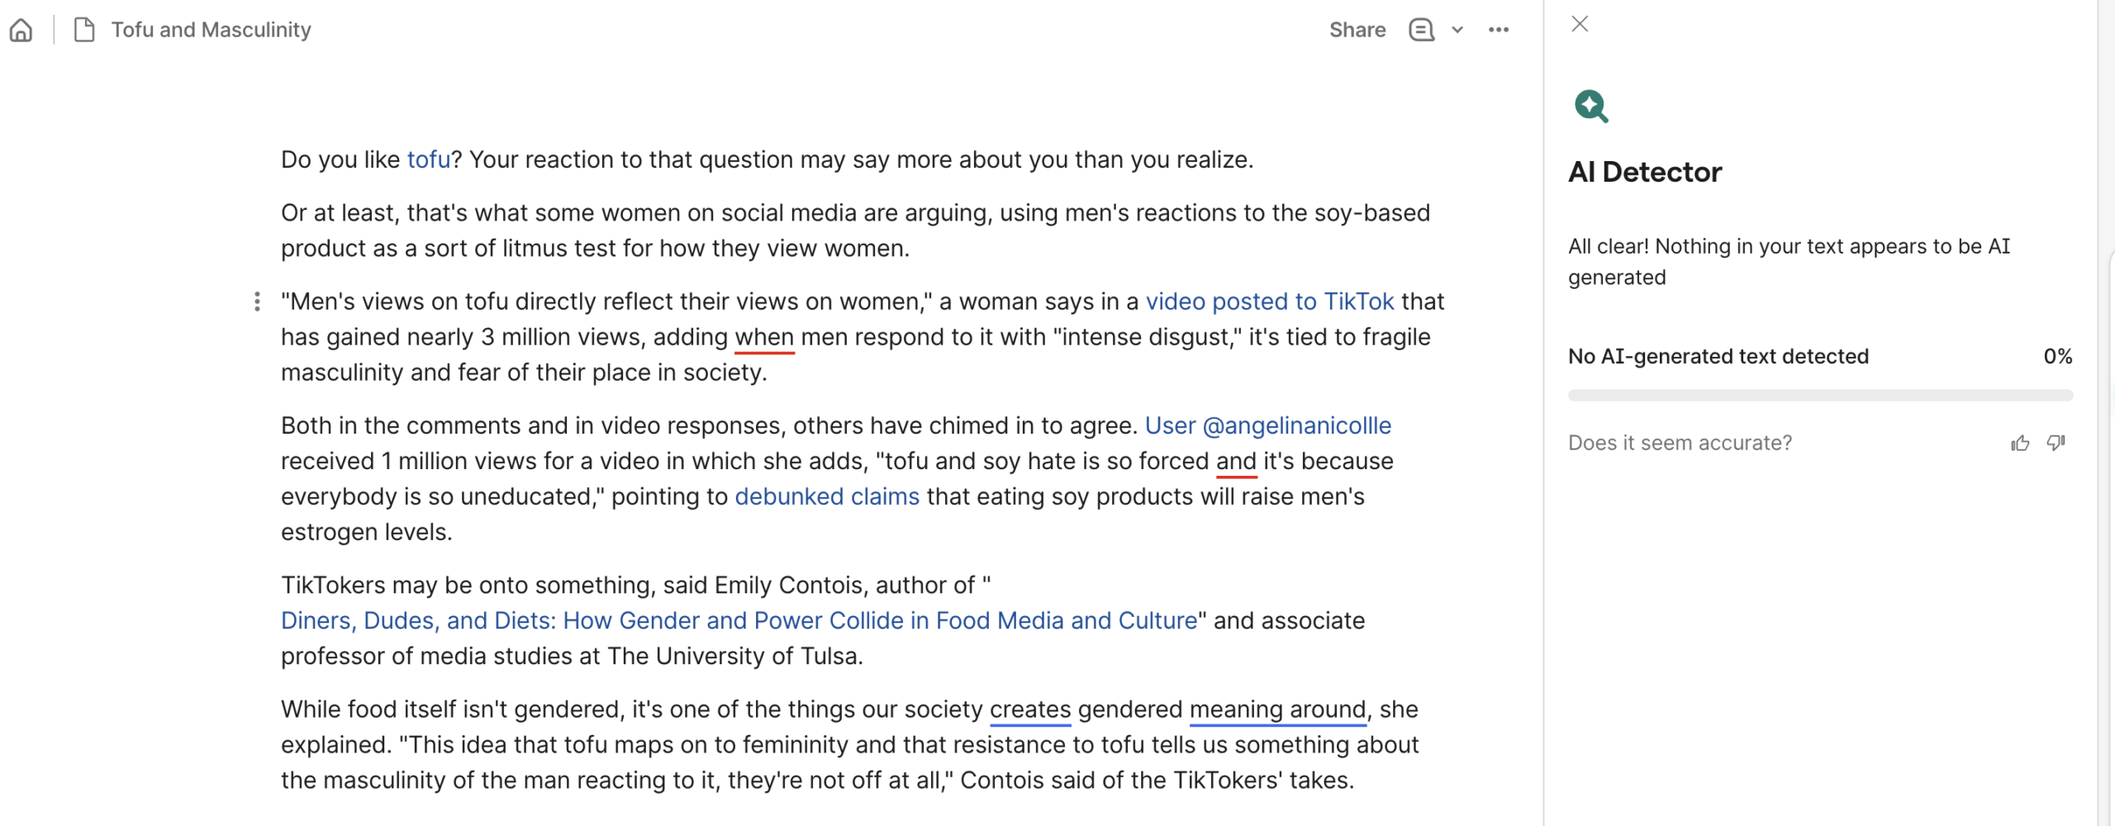This screenshot has width=2115, height=826.
Task: Open paragraph handle dots beside Men's views
Action: [257, 301]
